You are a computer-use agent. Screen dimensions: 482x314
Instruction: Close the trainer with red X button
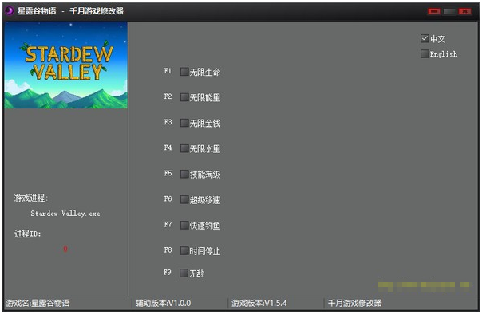point(464,11)
